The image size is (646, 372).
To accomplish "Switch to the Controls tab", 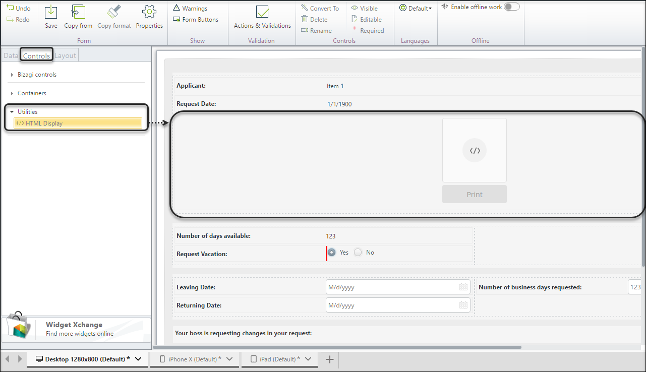I will (36, 55).
